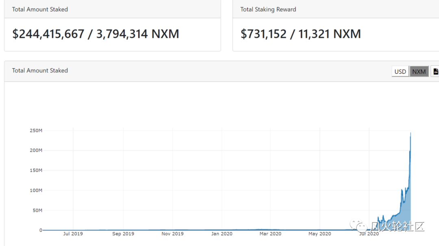Click the 250M y-axis label

pos(36,130)
